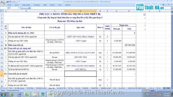Switch to the CP HM chung sheet tab
This screenshot has width=173, height=97.
point(19,88)
